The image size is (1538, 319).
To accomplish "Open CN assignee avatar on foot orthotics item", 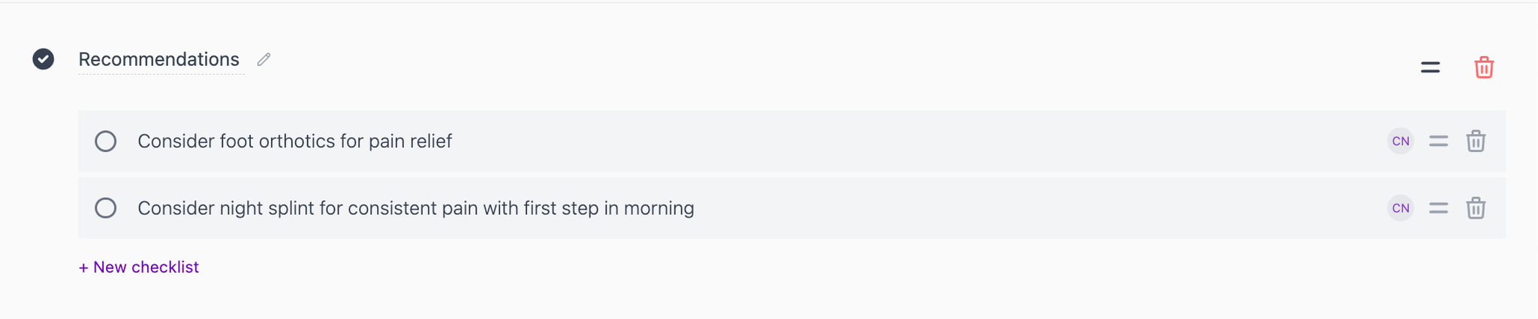I will [1401, 141].
